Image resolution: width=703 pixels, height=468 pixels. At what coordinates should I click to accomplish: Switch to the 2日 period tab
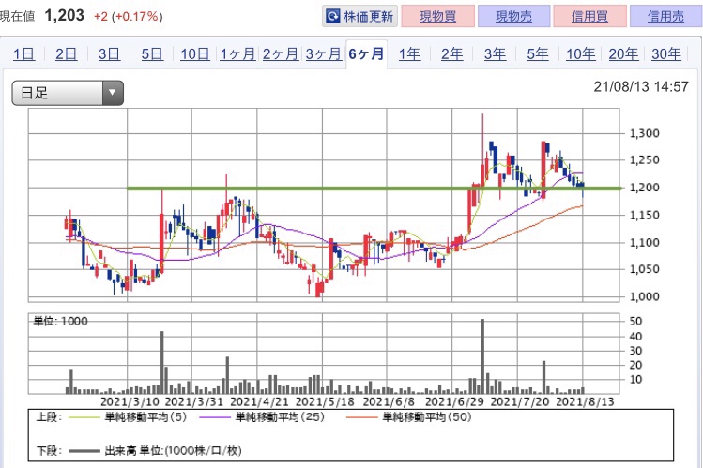[67, 54]
